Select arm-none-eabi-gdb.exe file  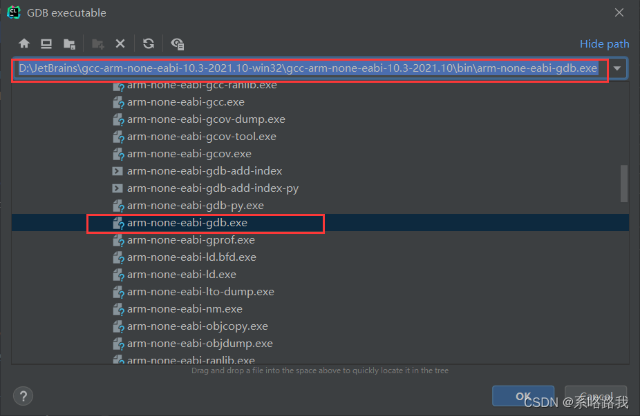tap(187, 223)
